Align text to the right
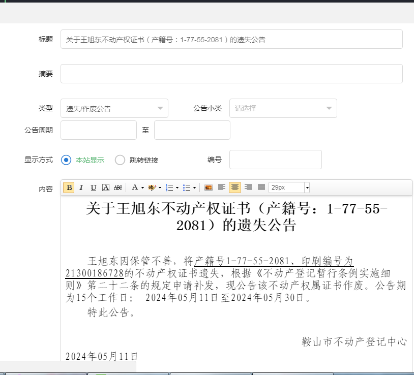414x375 pixels. click(248, 188)
